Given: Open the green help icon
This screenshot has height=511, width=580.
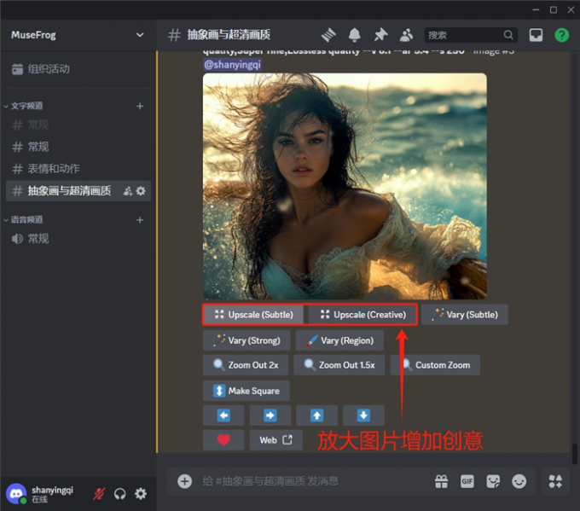Looking at the screenshot, I should 561,35.
